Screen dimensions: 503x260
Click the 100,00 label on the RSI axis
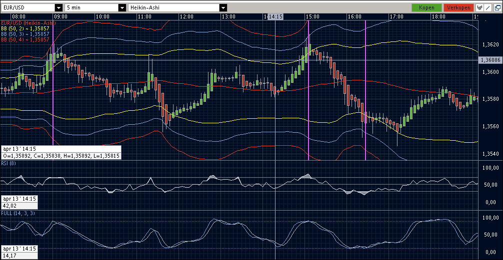491,168
